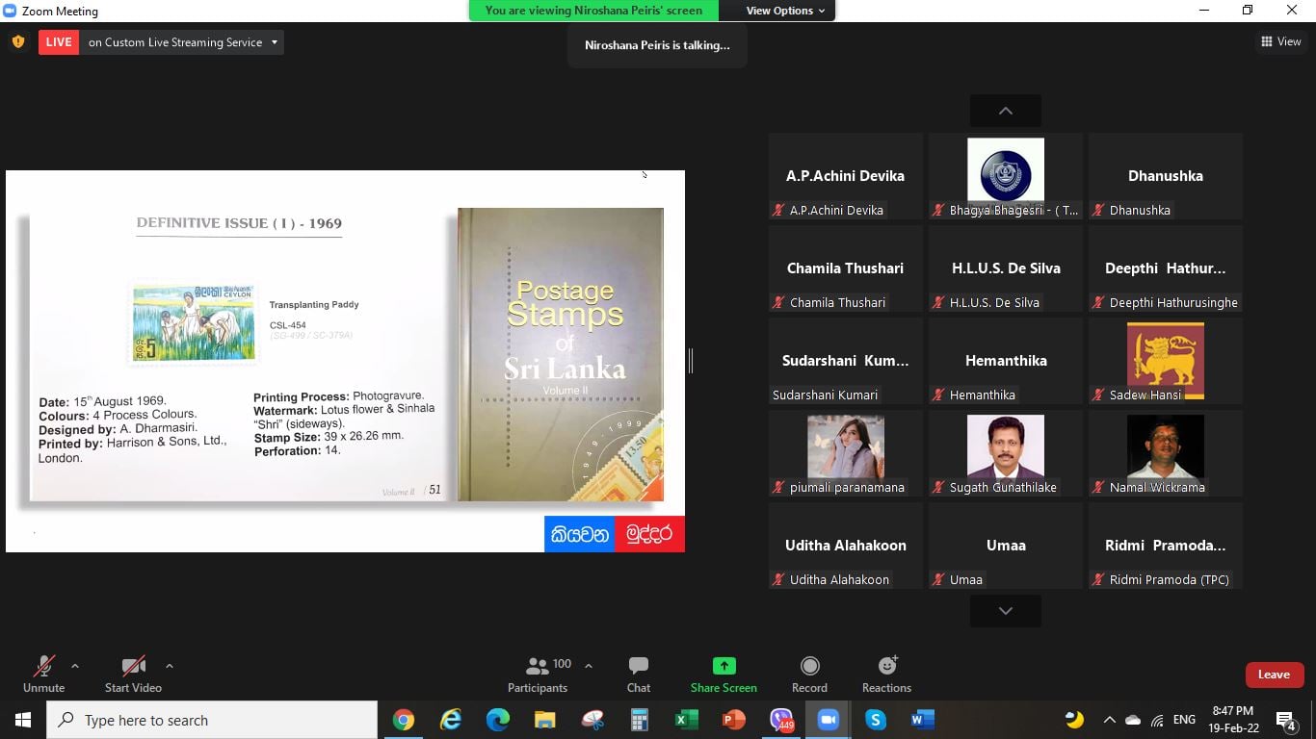
Task: Open the clock showing 8:47 PM
Action: click(1233, 720)
